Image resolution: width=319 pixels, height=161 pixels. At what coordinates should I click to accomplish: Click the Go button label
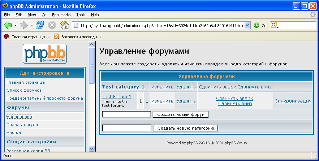(264, 26)
